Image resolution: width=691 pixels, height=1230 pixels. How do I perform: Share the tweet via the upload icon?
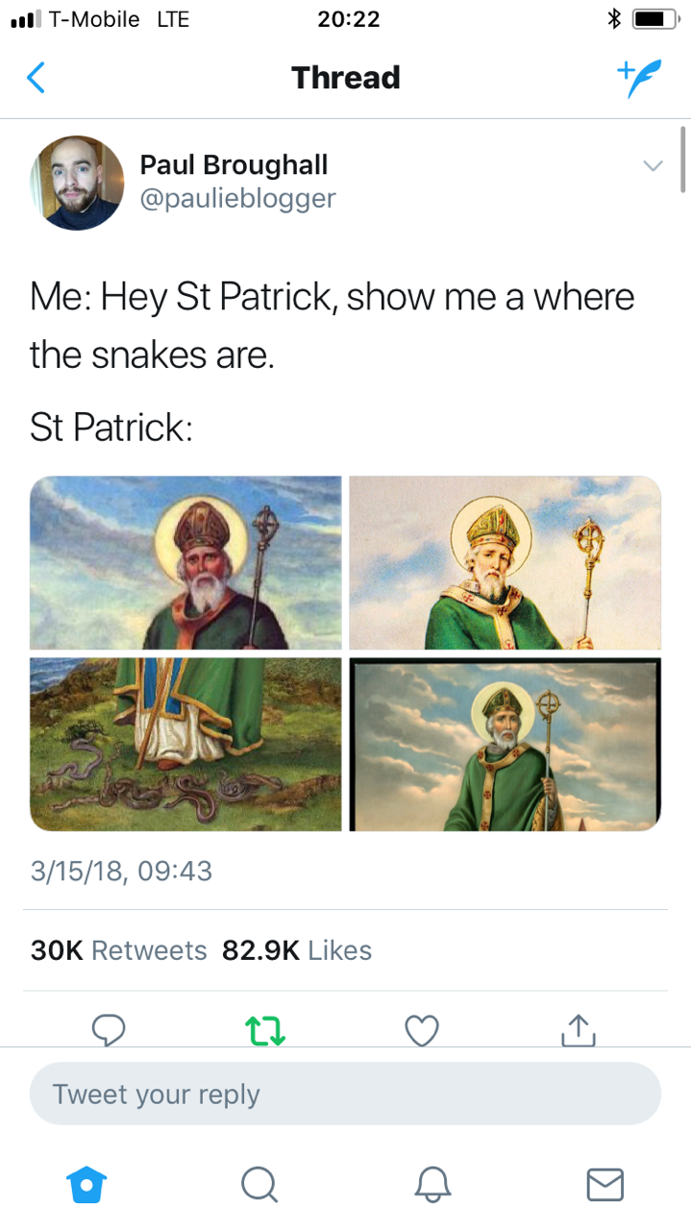tap(578, 1030)
